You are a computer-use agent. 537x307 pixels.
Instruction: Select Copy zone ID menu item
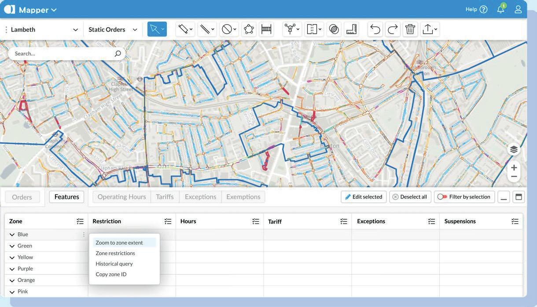coord(111,274)
